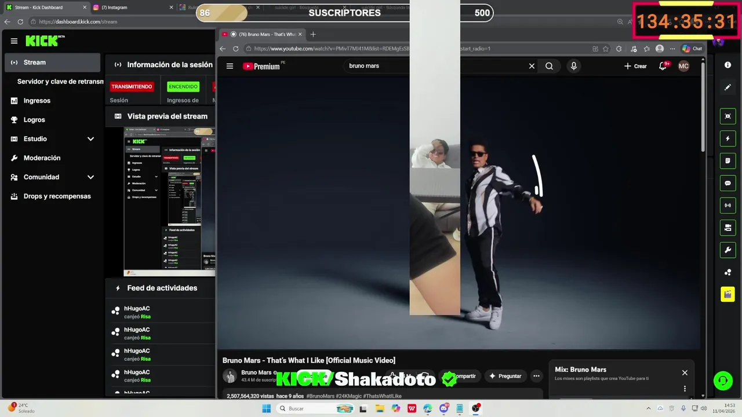Viewport: 742px width, 417px height.
Task: Open the wrench tools sidebar icon
Action: (x=728, y=250)
